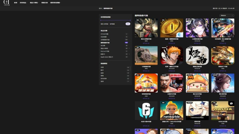
Task: Select the MyCard 代儲 category
Action: pos(105,51)
